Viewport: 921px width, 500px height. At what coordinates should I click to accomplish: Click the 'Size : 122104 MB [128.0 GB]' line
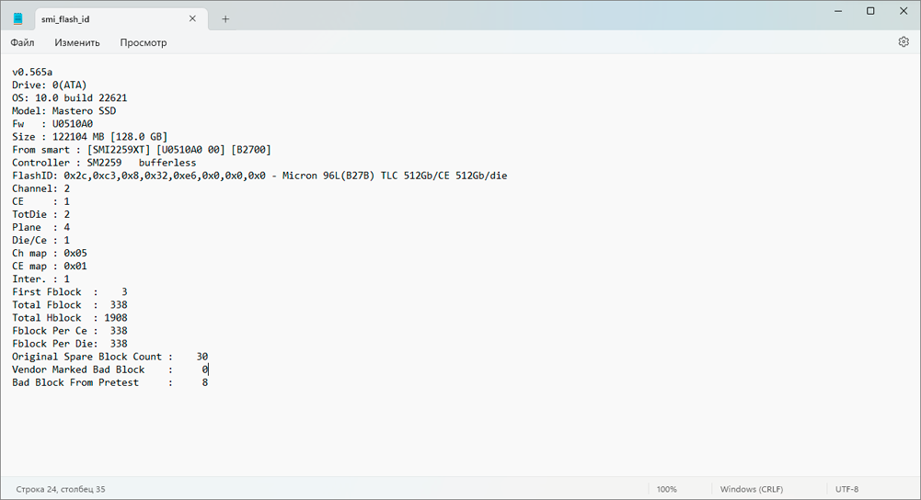[90, 137]
